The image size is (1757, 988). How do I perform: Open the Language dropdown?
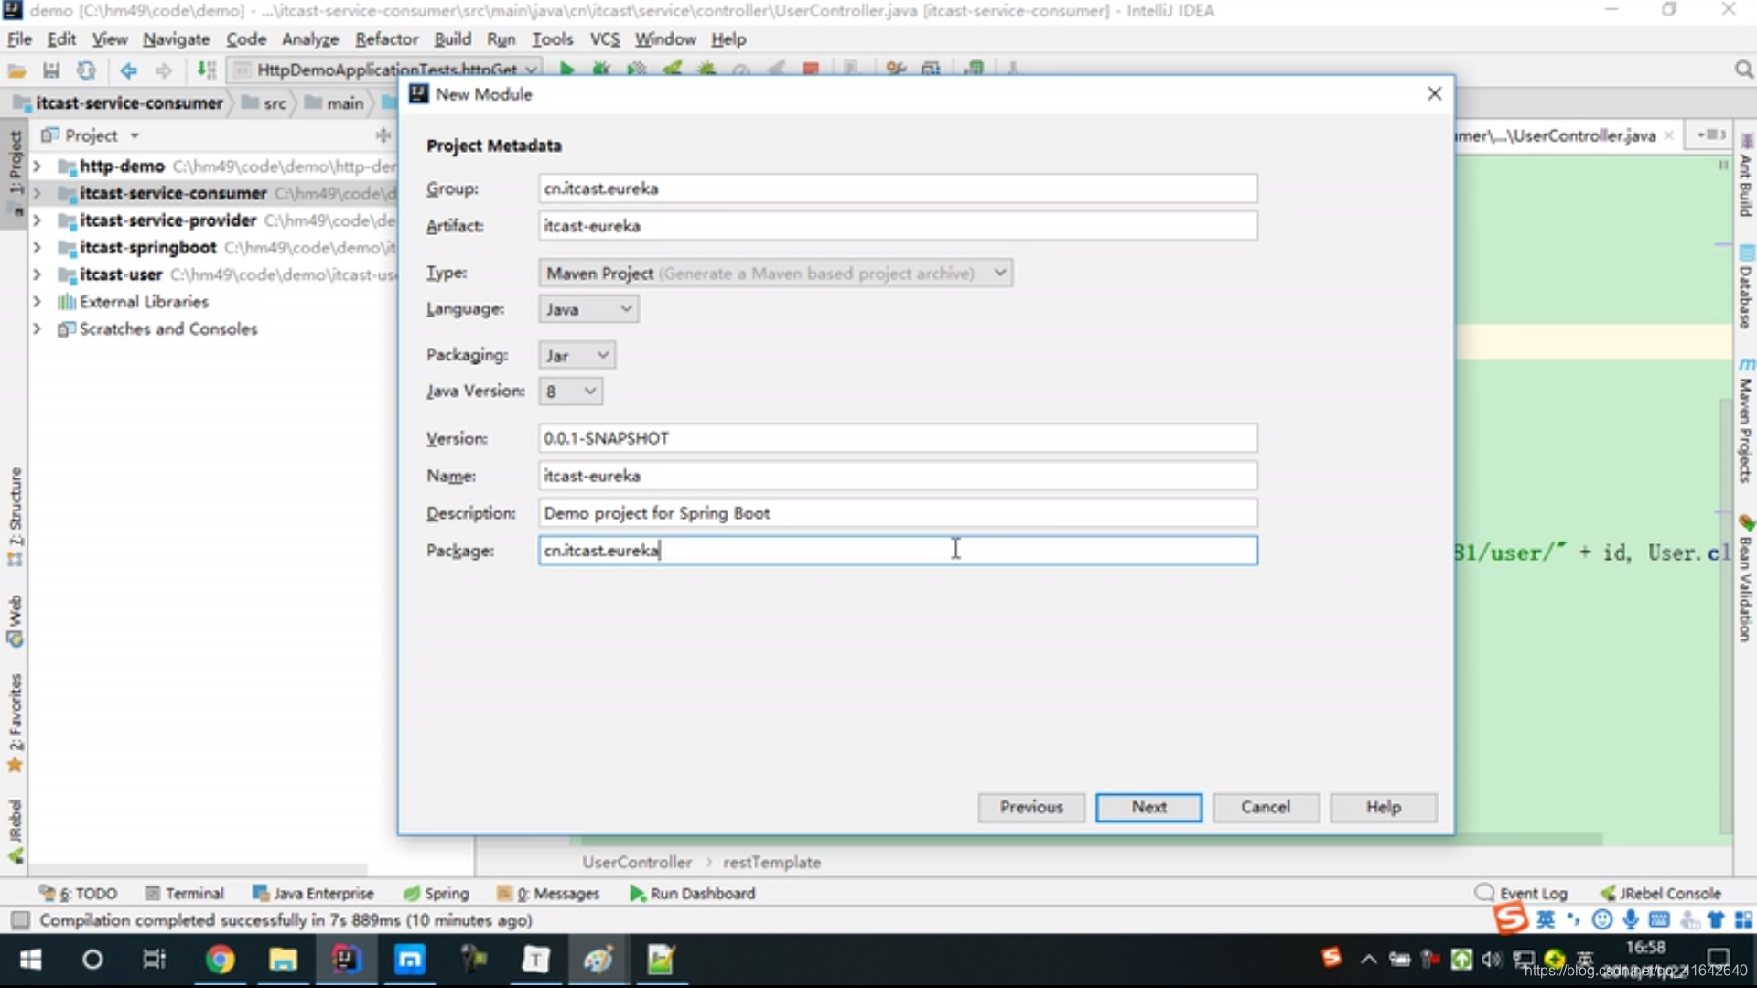click(x=588, y=309)
